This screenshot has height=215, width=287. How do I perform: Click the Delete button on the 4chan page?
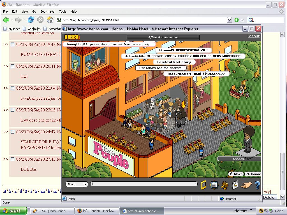[x=269, y=197]
